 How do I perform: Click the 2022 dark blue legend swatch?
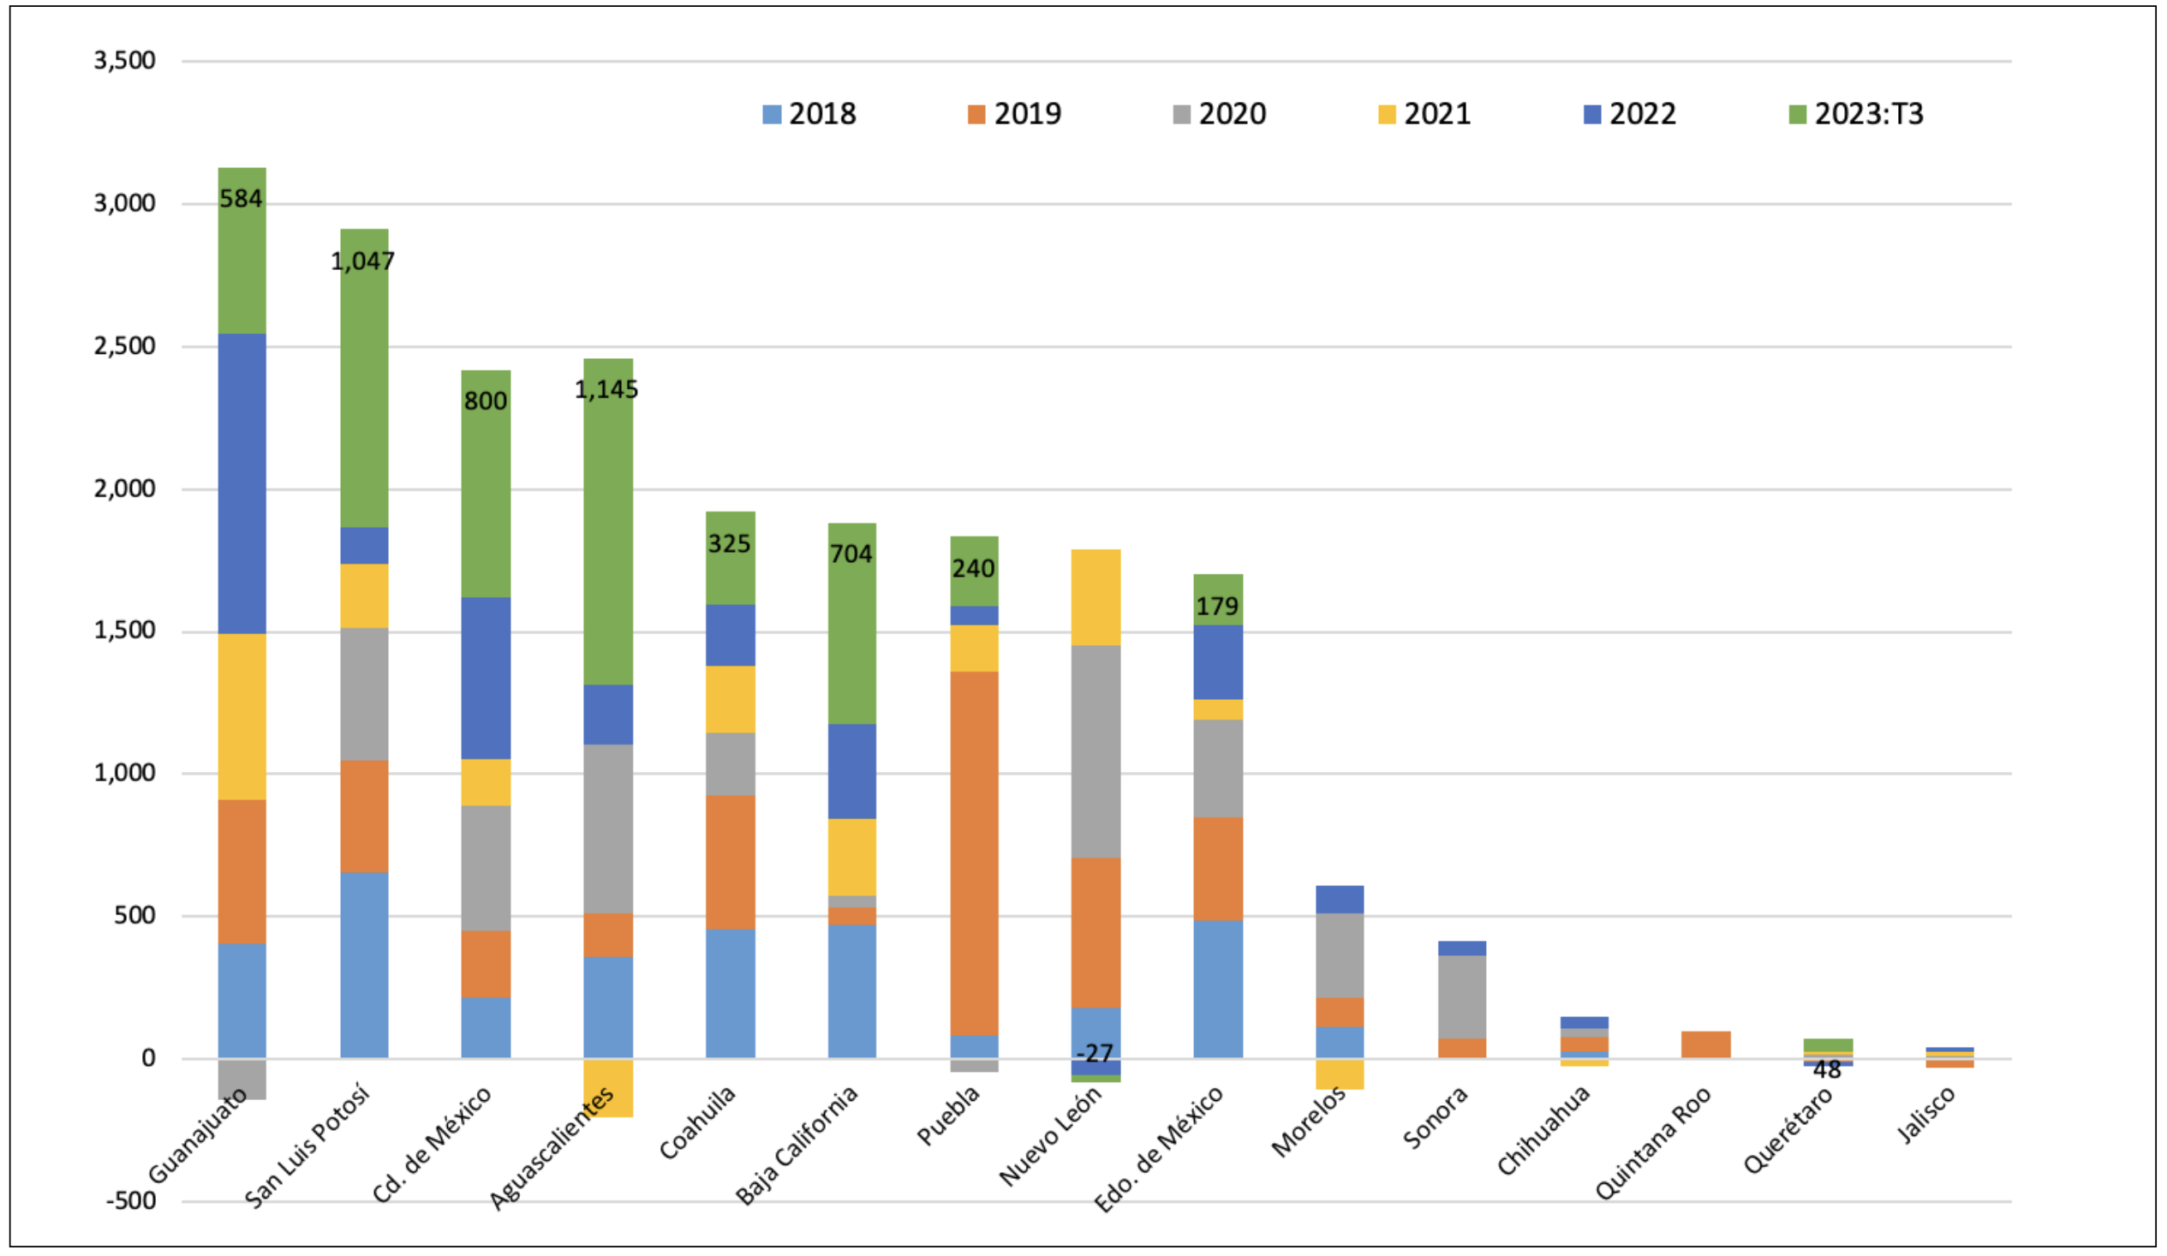coord(1591,115)
